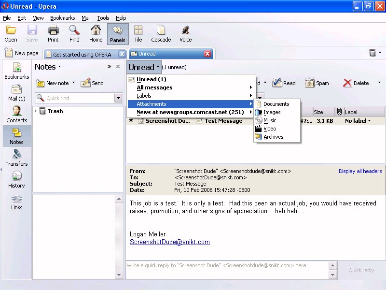Open the No label dropdown

coord(358,121)
